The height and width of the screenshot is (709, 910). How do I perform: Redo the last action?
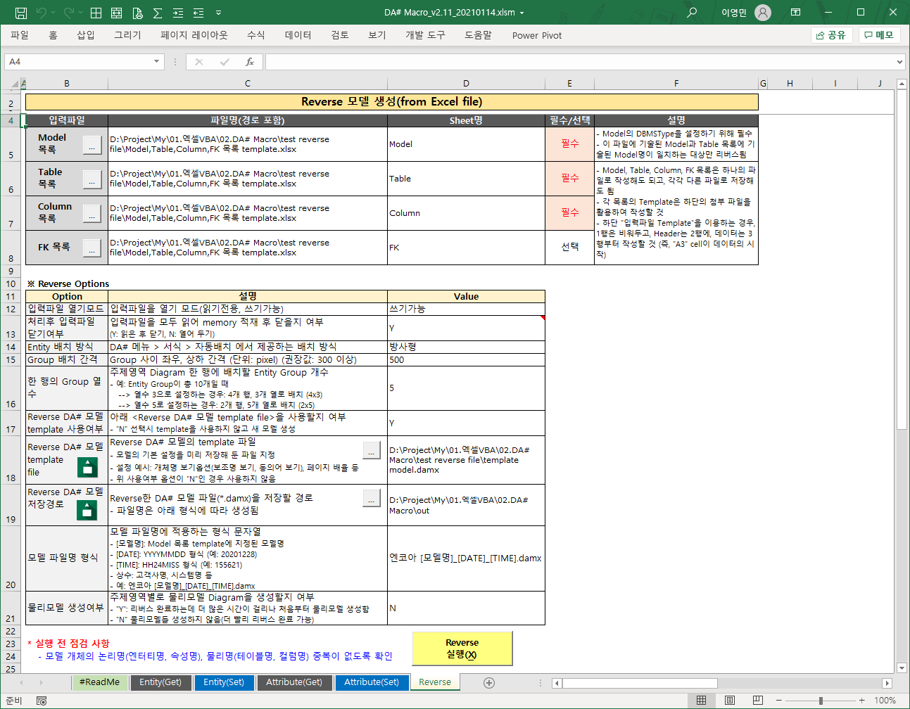coord(68,13)
